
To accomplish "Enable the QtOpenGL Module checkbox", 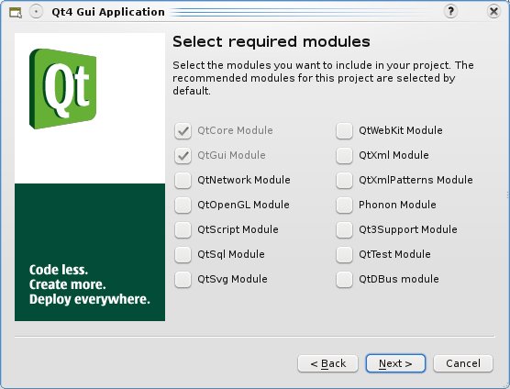I will 183,205.
